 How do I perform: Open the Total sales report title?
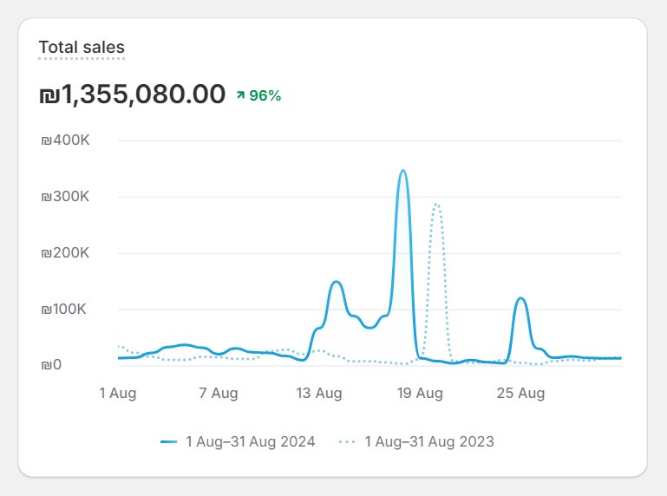click(82, 48)
